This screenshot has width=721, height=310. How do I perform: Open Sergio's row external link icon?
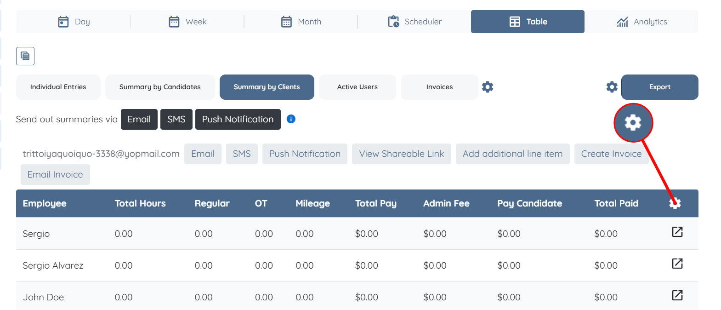pyautogui.click(x=677, y=232)
